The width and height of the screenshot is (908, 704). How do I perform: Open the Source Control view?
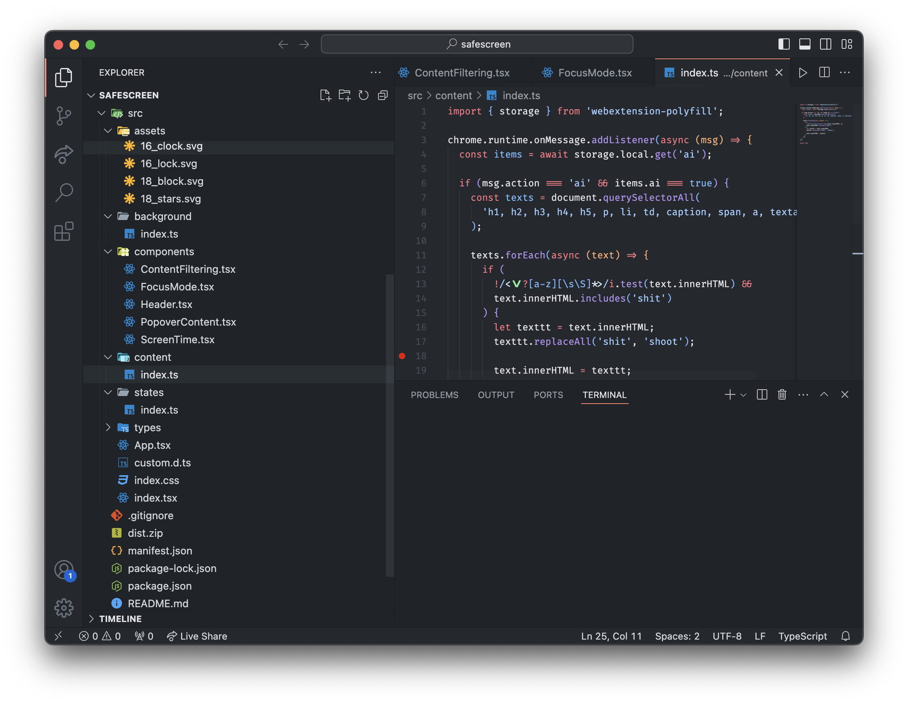[x=63, y=116]
